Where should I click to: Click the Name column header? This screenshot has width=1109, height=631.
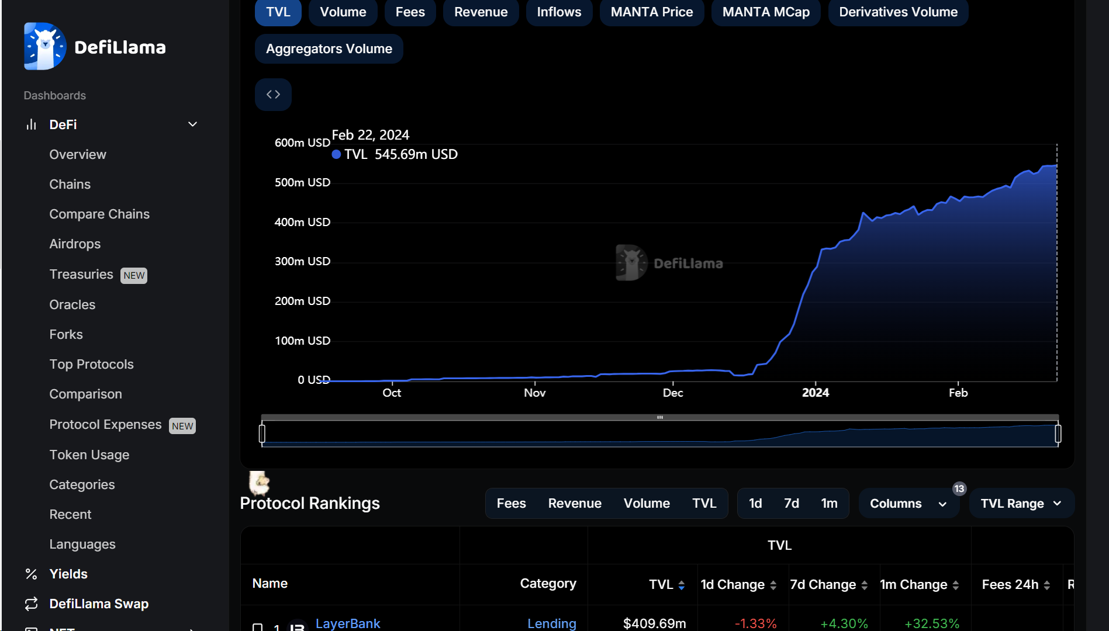[x=270, y=583]
